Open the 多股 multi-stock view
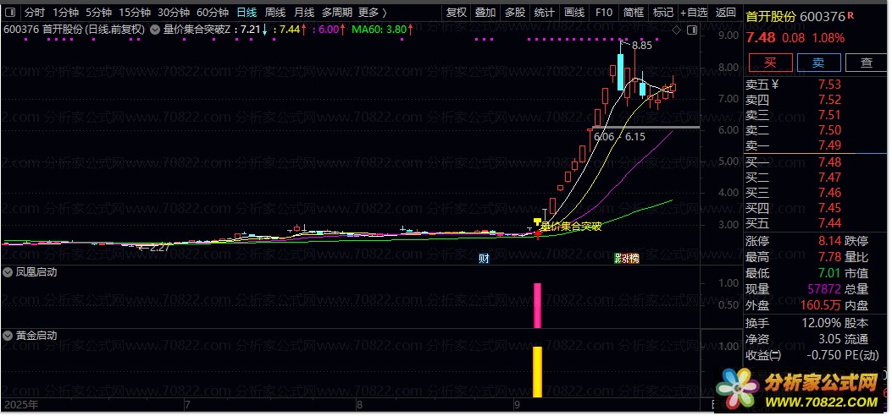 515,12
